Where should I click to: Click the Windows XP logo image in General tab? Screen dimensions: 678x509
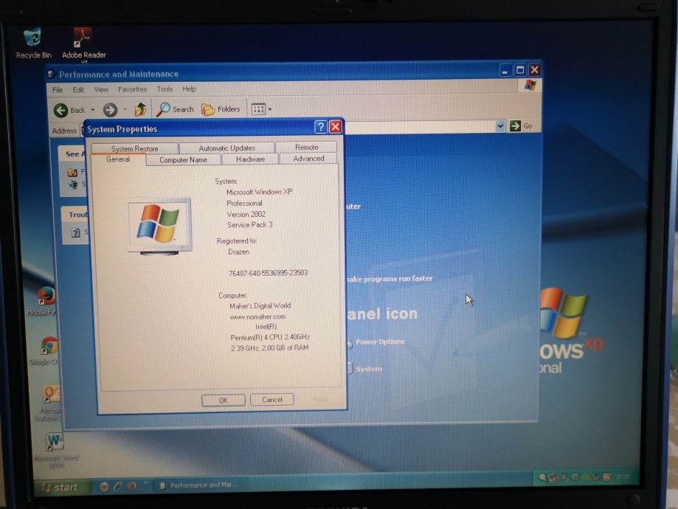[x=159, y=226]
